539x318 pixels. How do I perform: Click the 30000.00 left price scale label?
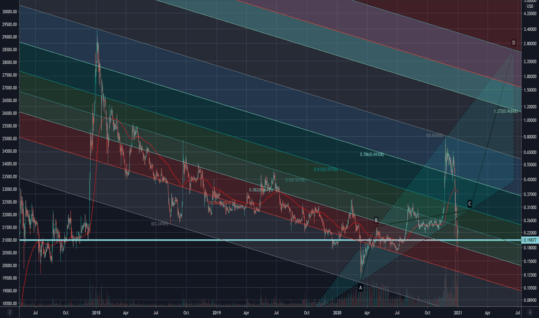point(10,12)
